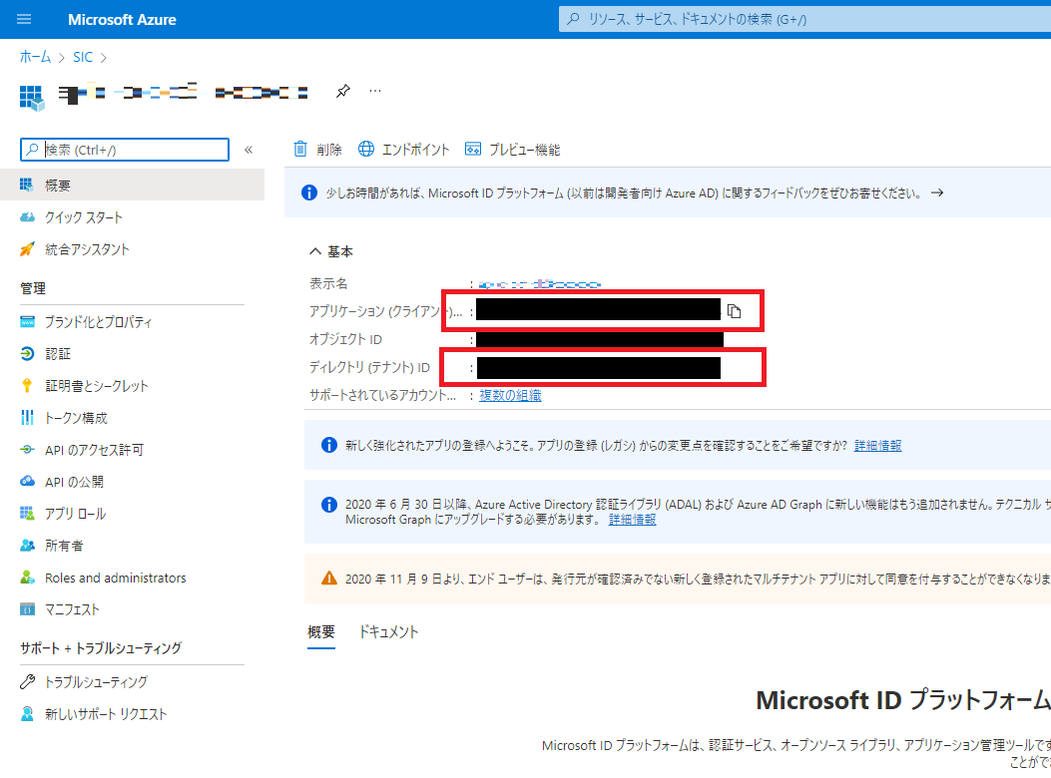The width and height of the screenshot is (1051, 778).
Task: Open the マニフェスト editor
Action: (72, 609)
